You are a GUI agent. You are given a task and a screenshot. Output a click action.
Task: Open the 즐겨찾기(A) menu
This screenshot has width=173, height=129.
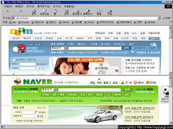click(44, 6)
